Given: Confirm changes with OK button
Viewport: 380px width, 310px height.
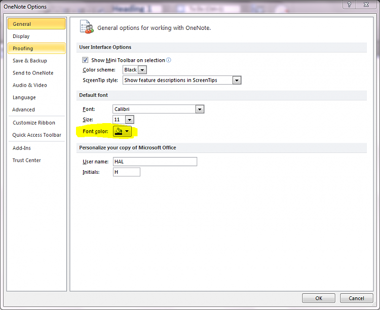Looking at the screenshot, I should pyautogui.click(x=319, y=298).
